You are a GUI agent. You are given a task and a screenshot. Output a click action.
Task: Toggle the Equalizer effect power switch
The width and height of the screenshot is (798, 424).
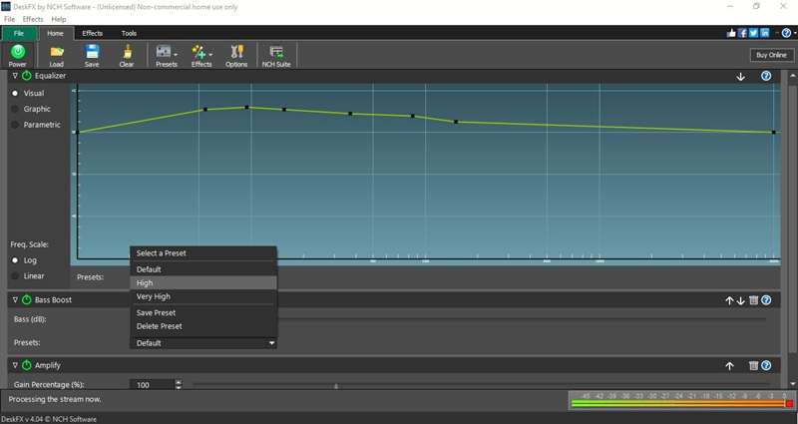(x=27, y=76)
